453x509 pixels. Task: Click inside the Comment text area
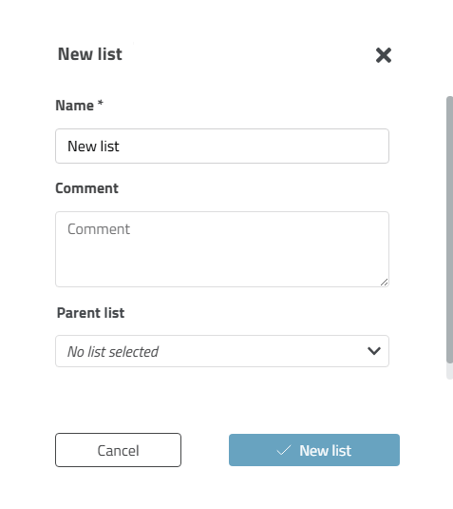click(222, 249)
